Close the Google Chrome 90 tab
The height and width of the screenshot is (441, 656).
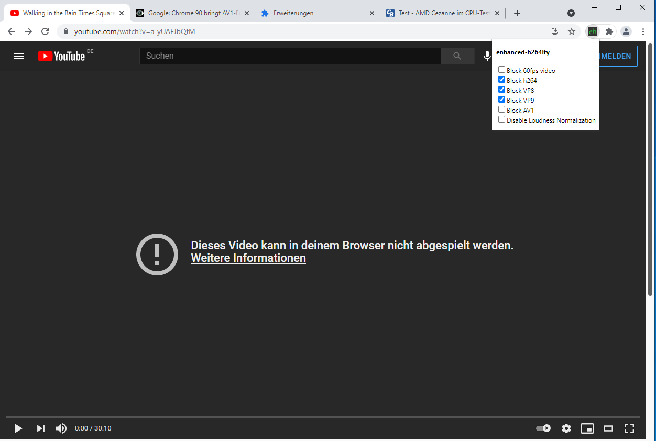pos(247,13)
